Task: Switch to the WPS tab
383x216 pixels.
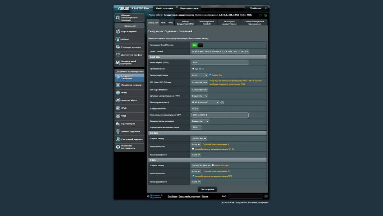Action: 163,23
